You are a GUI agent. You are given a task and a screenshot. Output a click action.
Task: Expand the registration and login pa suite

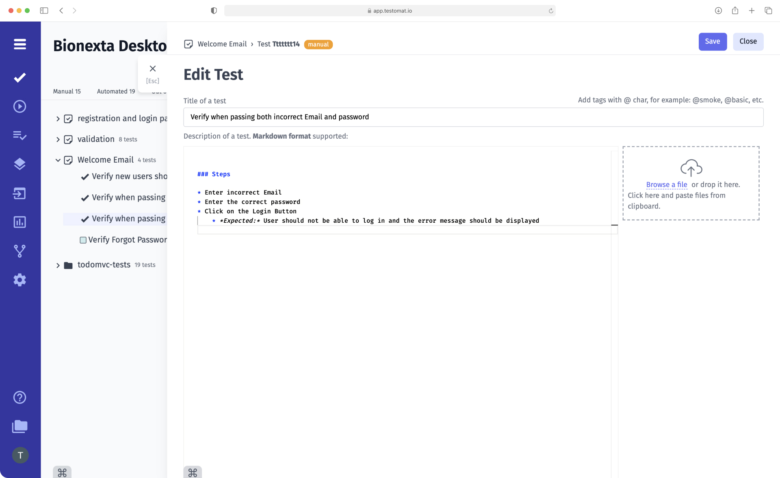tap(58, 119)
